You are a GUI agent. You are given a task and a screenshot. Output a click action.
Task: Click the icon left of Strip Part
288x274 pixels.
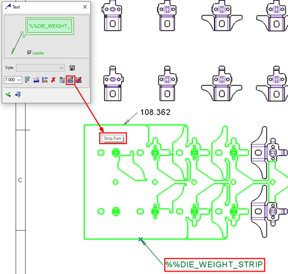[x=62, y=80]
